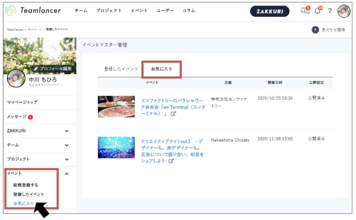Expand the チーム sidebar section
356x220 pixels.
click(67, 145)
